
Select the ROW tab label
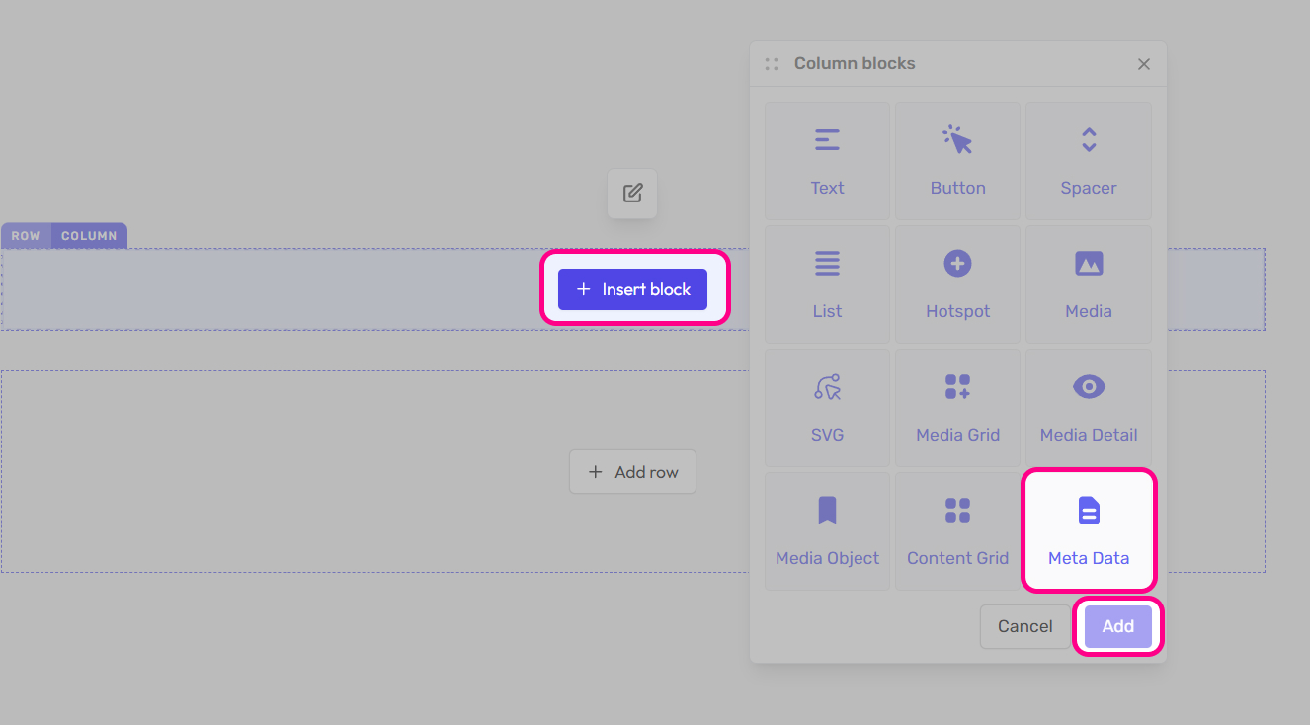pos(26,236)
